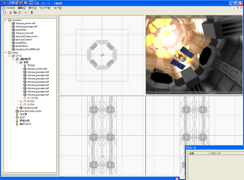Viewport: 244px width, 180px height.
Task: Select glow_ball_warp_out.eri under resouece
Action: pyautogui.click(x=27, y=36)
